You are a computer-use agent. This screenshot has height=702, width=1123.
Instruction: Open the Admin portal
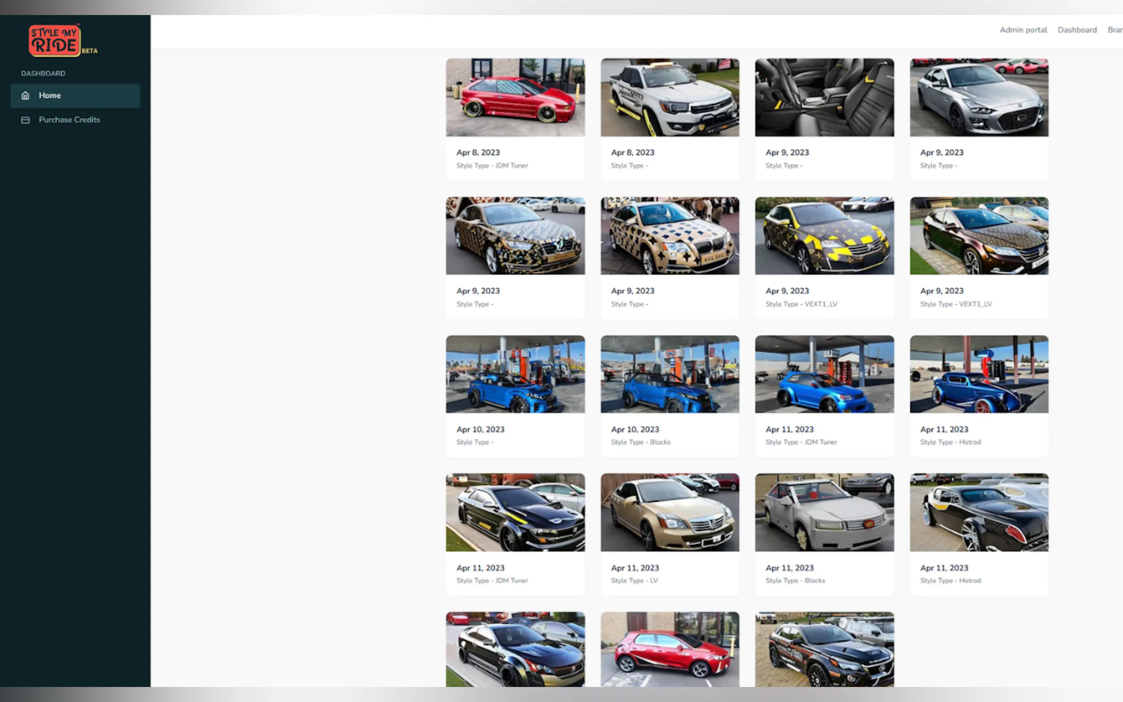coord(1023,30)
